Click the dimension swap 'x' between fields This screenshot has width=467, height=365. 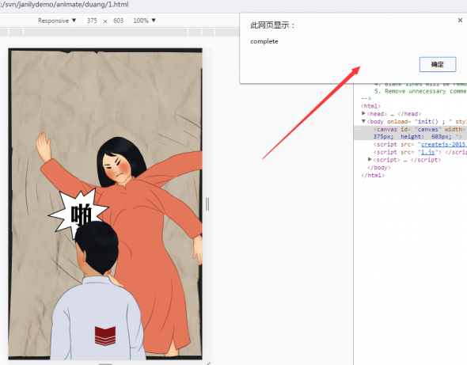pos(105,21)
